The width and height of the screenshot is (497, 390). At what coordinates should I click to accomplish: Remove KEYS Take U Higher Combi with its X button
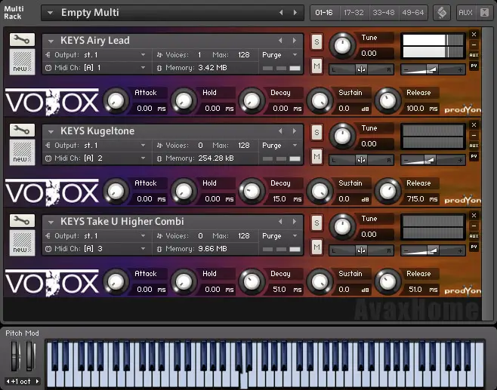click(474, 216)
